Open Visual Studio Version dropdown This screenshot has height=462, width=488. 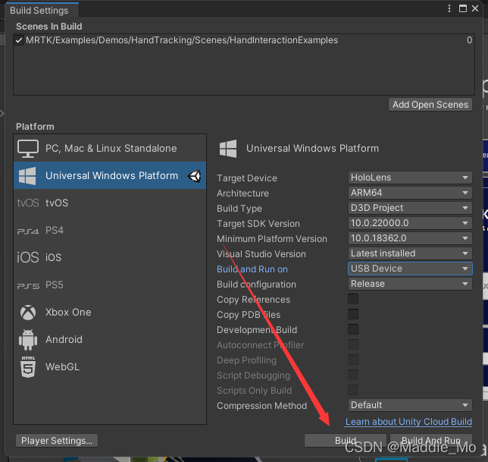pos(410,253)
